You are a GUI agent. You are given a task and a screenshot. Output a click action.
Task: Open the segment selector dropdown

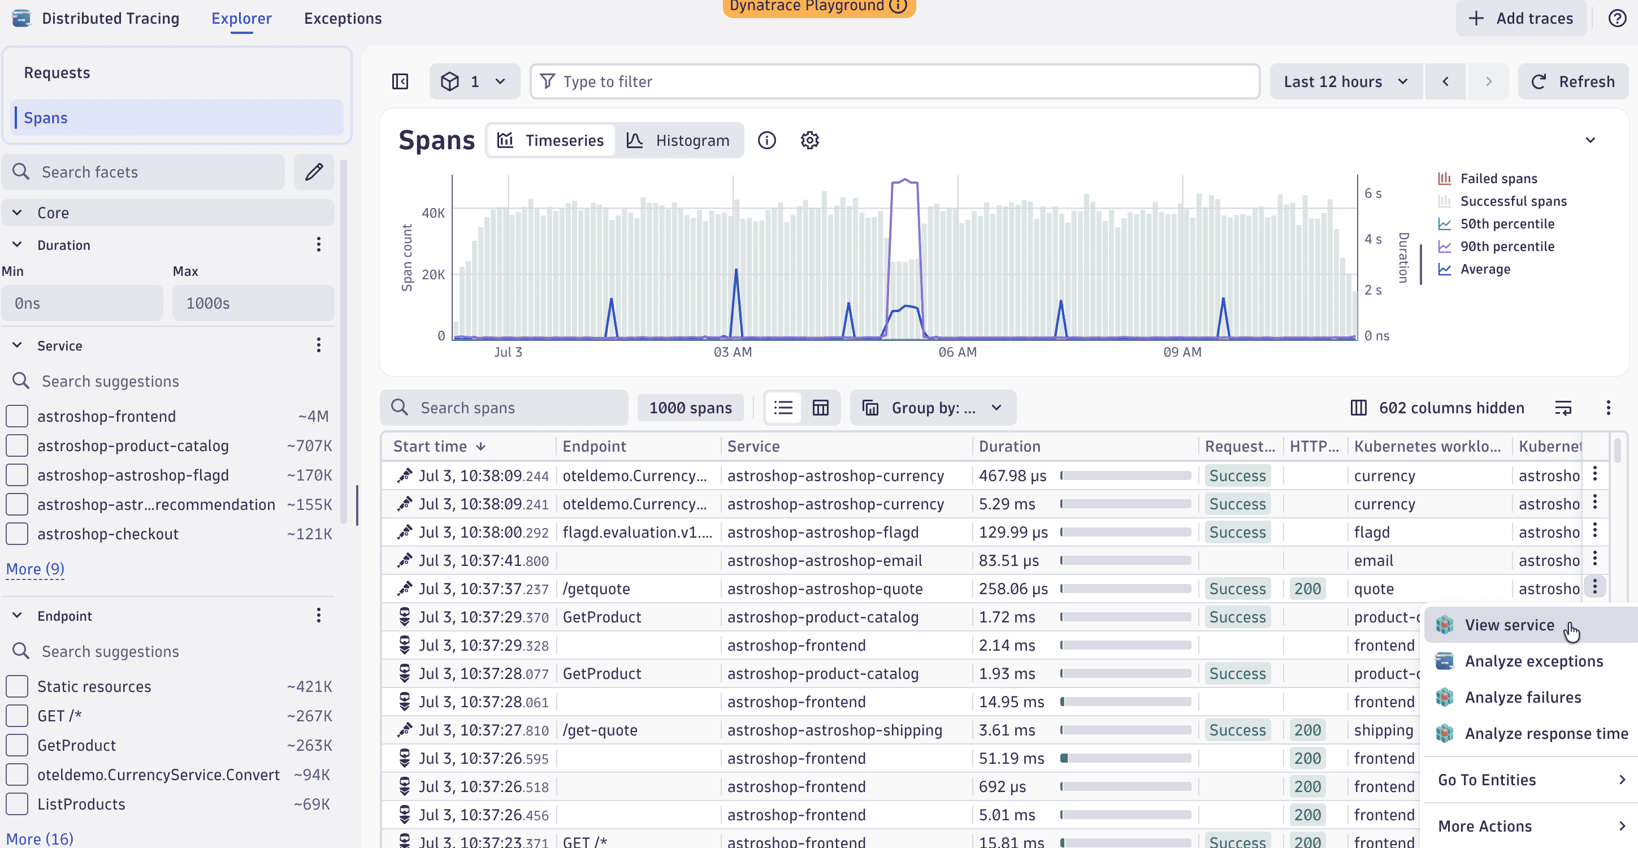click(474, 81)
